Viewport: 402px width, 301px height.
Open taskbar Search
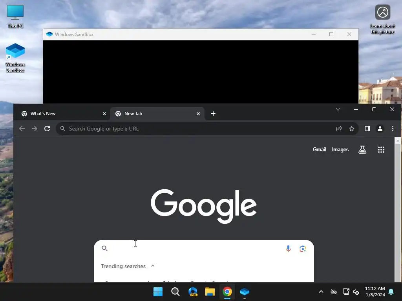(175, 292)
